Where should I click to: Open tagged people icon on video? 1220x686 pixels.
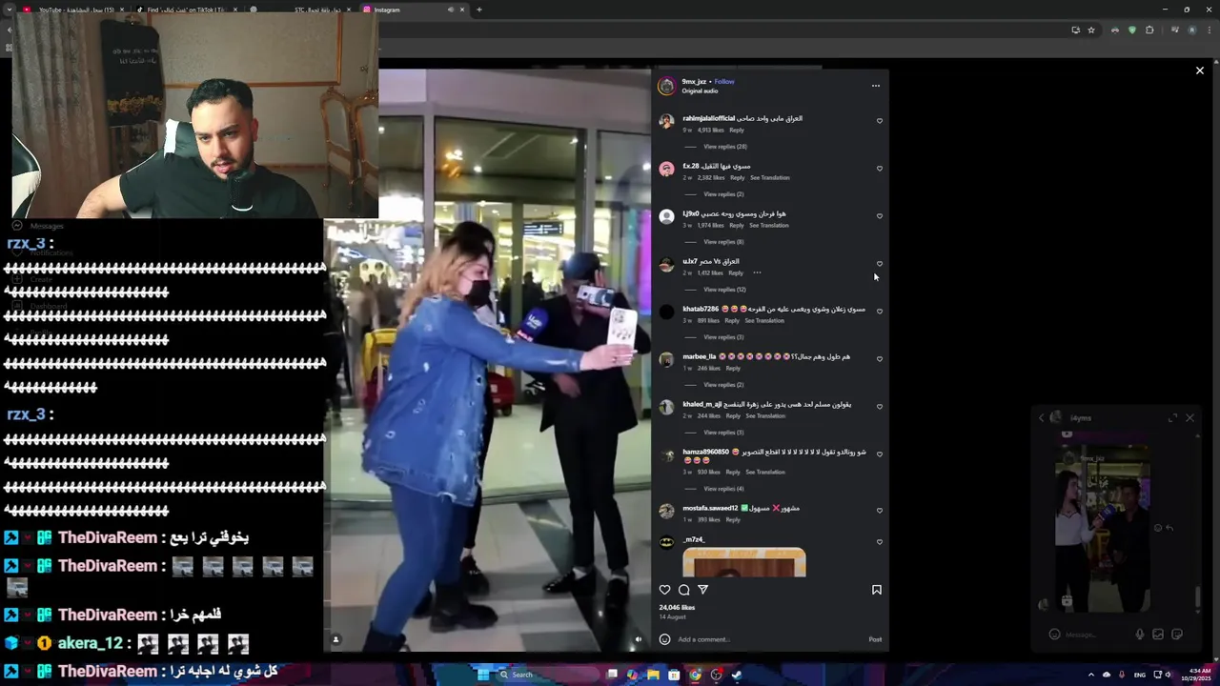pos(335,639)
